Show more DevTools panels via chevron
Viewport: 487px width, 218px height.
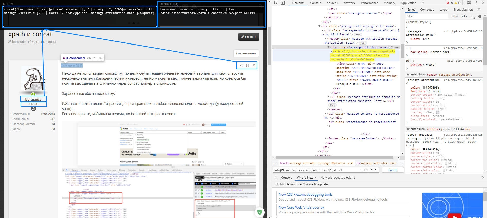[x=423, y=3]
